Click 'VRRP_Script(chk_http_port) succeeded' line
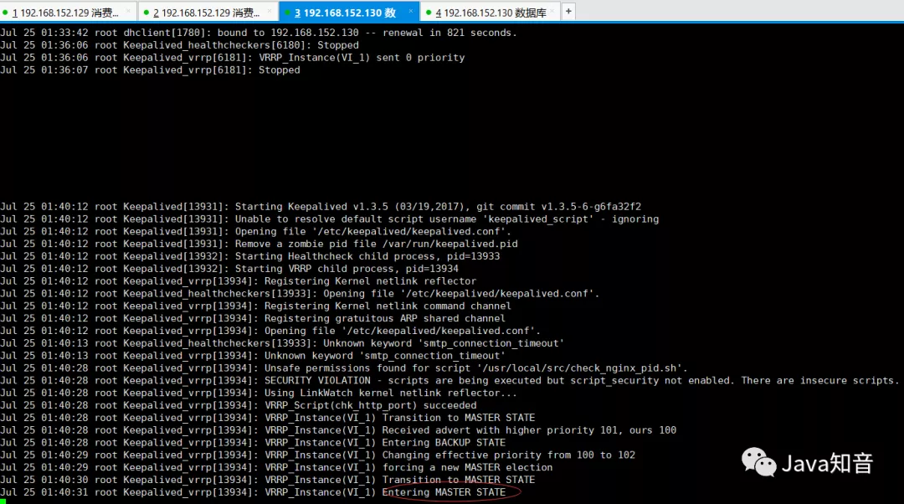The width and height of the screenshot is (904, 504). (238, 405)
